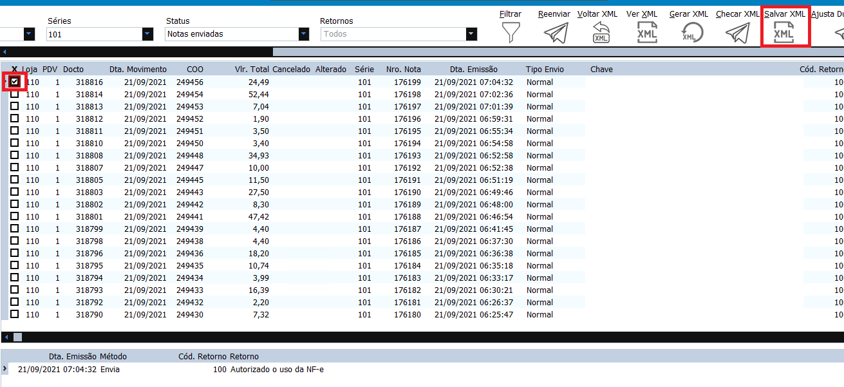Check the checkbox for Docto 318814

[x=14, y=94]
